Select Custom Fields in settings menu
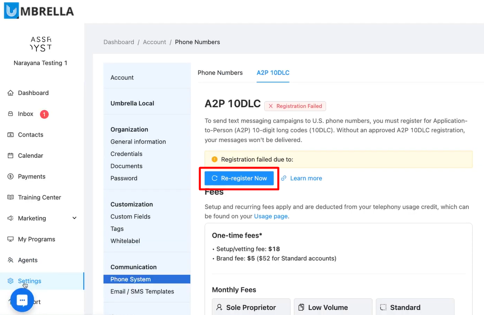Image resolution: width=484 pixels, height=315 pixels. pyautogui.click(x=130, y=217)
